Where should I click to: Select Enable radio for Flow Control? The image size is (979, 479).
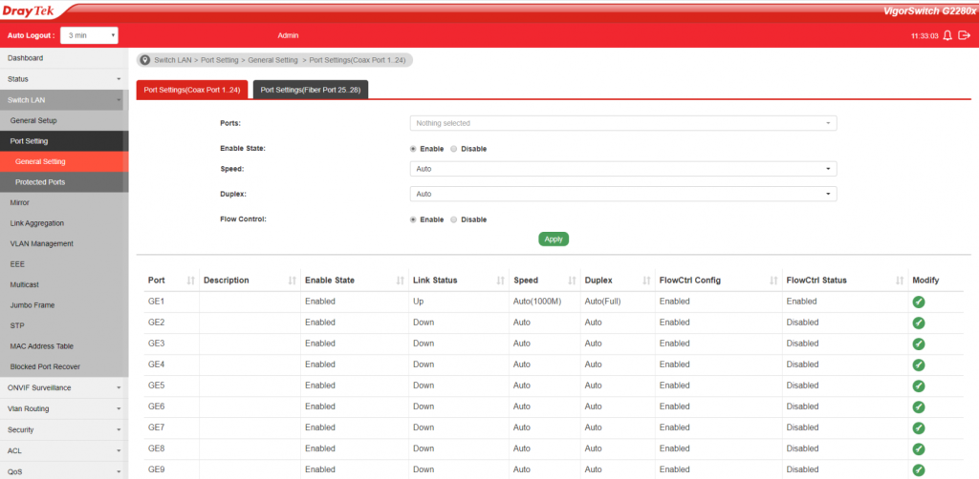413,219
